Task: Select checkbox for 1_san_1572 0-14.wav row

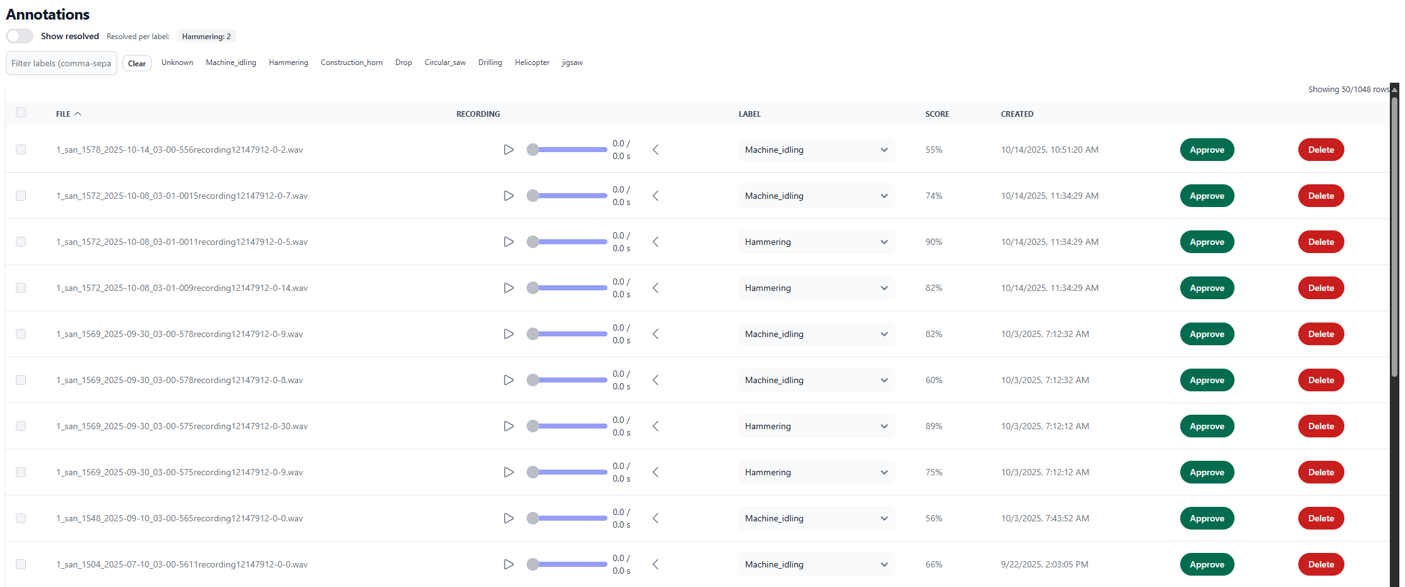Action: coord(21,288)
